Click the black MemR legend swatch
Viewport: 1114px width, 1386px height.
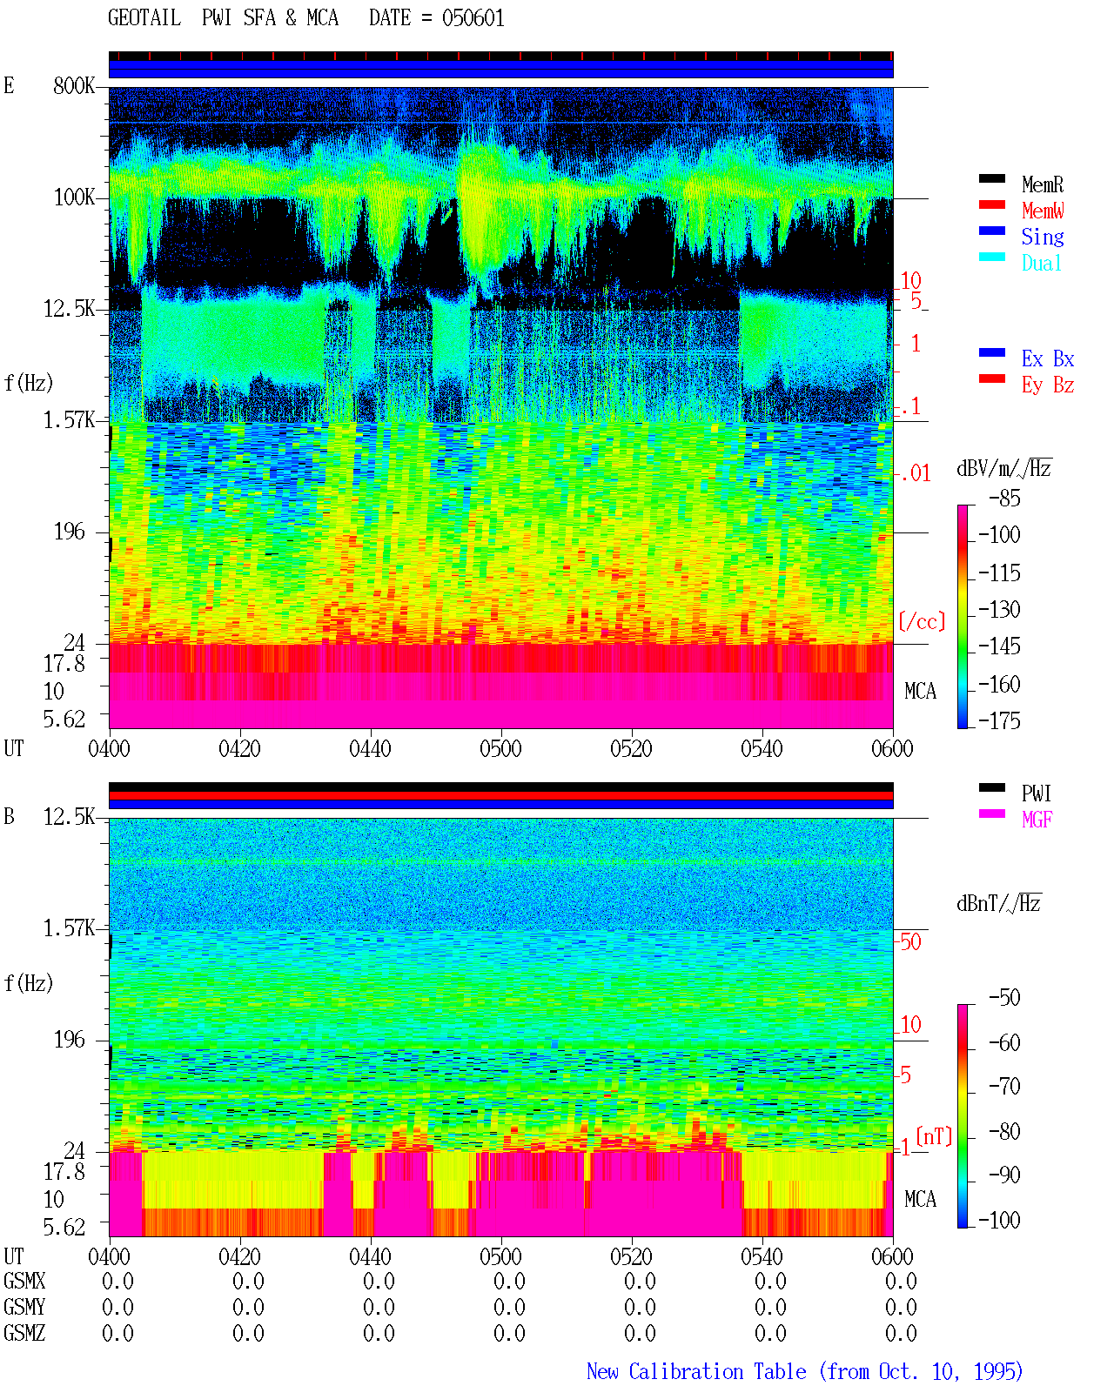(992, 179)
